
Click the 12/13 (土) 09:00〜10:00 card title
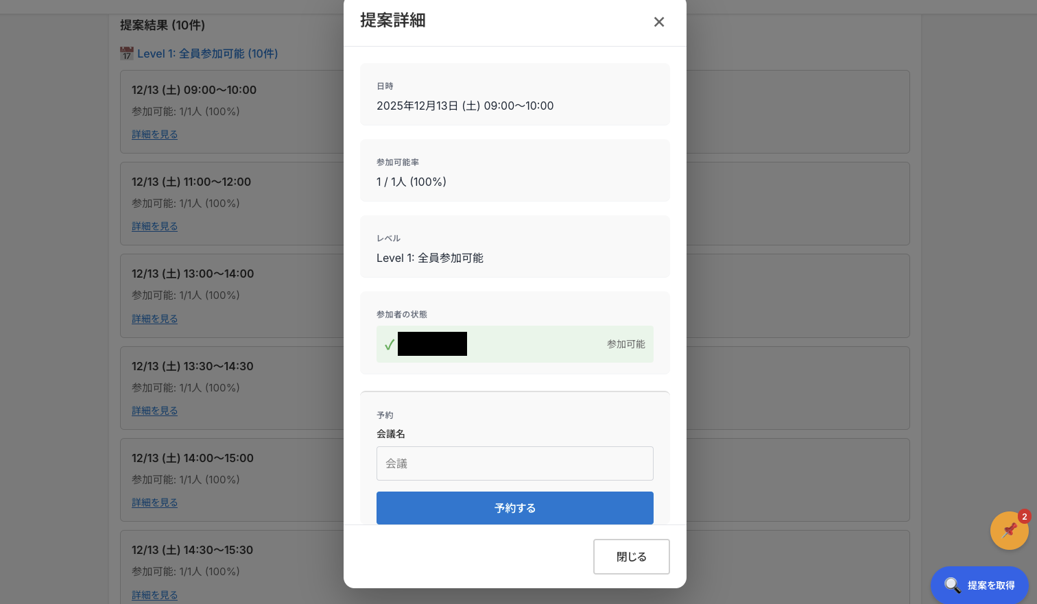(194, 90)
